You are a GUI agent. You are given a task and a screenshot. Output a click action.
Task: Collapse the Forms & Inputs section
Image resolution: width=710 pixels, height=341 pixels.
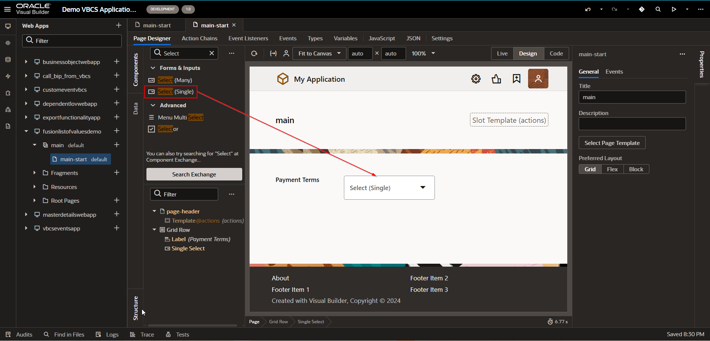point(153,68)
